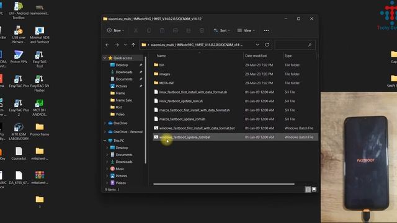
Task: Select macos_fastboot_update_rom.sh file
Action: point(235,119)
